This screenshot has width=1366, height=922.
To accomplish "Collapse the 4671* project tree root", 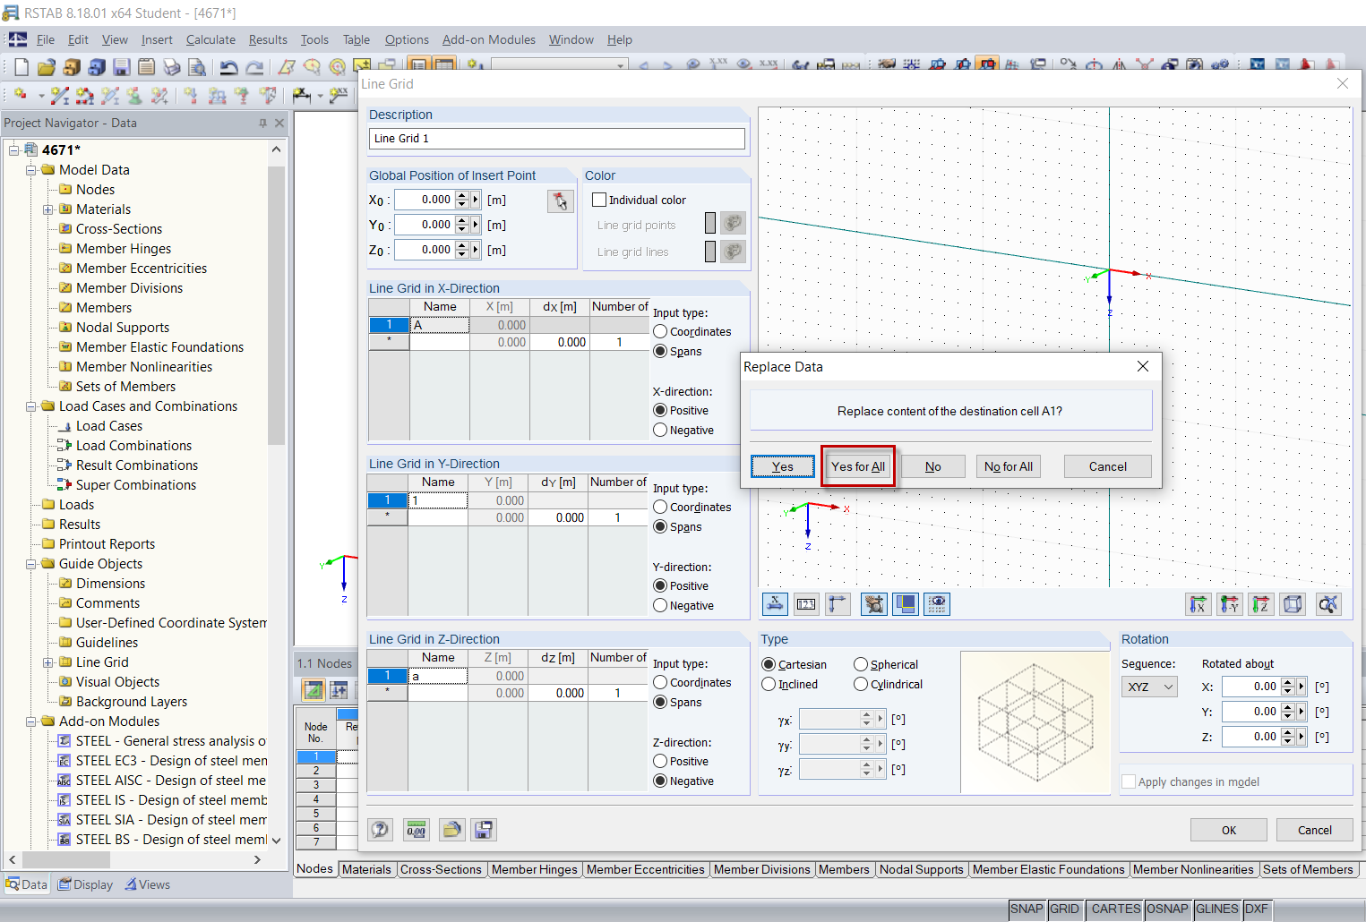I will coord(14,149).
